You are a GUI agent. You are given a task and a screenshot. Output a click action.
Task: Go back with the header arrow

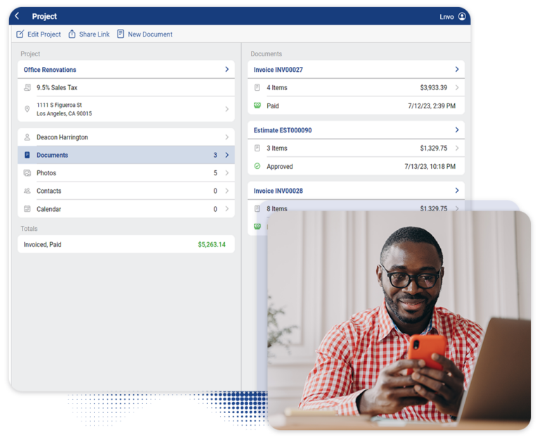tap(17, 16)
